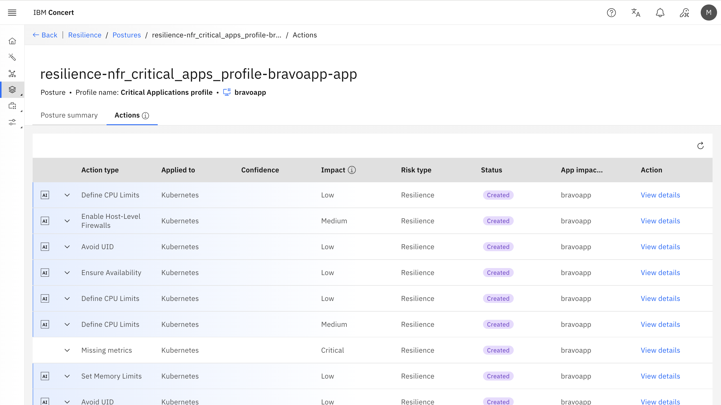This screenshot has height=405, width=721.
Task: Click the Applied to column header
Action: coord(178,170)
